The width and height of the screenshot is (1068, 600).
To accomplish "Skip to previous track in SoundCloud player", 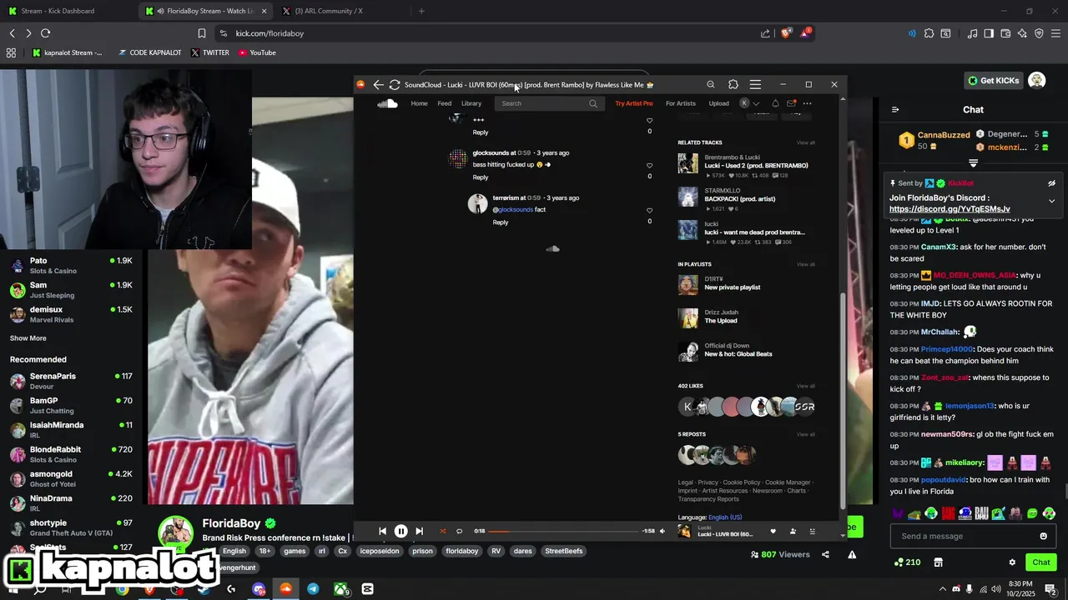I will 382,531.
